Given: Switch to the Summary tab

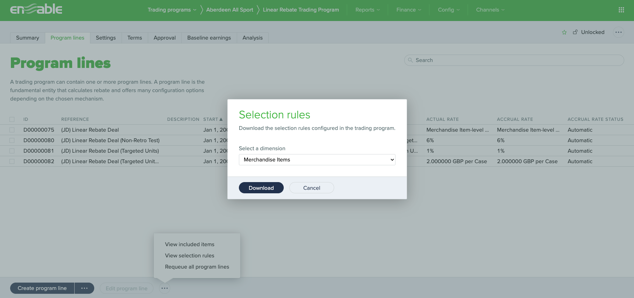Looking at the screenshot, I should [x=28, y=38].
